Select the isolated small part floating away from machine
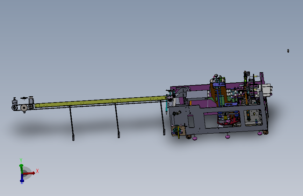The width and height of the screenshot is (303, 196). [288, 51]
